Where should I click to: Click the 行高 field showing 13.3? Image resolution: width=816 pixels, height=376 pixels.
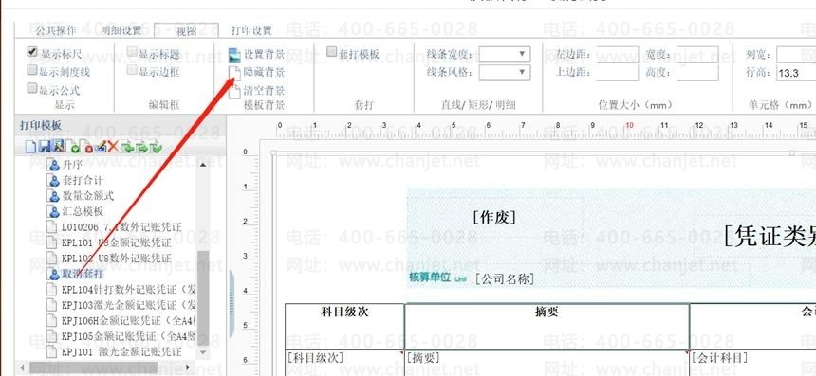pos(796,73)
